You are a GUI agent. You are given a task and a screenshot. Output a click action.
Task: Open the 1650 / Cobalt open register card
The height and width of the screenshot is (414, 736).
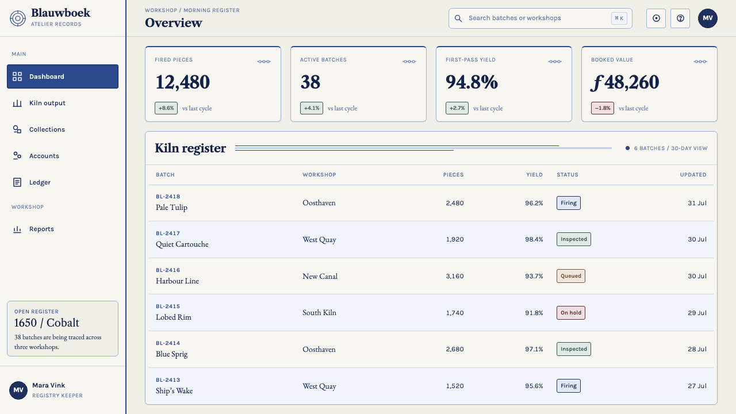(x=63, y=328)
